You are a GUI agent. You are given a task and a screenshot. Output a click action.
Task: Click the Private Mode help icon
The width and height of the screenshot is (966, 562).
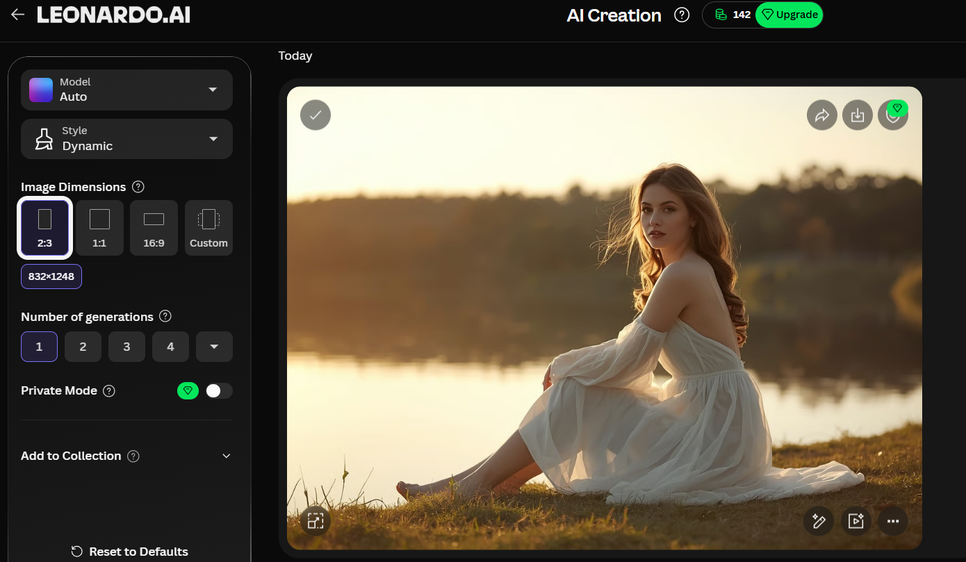click(109, 391)
